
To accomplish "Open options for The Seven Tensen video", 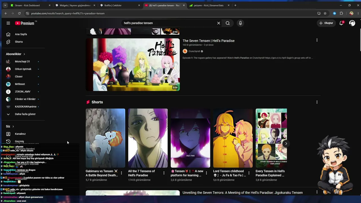I will (x=317, y=40).
